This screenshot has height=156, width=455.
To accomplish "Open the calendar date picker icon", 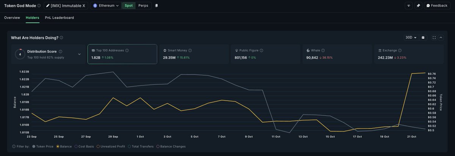I will 423,38.
